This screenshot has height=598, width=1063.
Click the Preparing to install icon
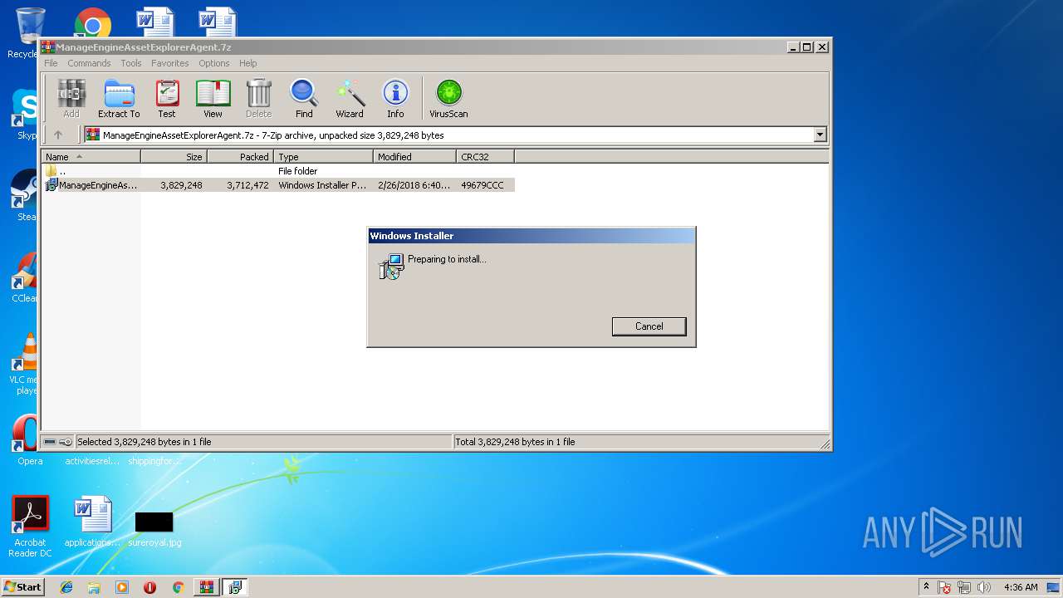click(390, 267)
